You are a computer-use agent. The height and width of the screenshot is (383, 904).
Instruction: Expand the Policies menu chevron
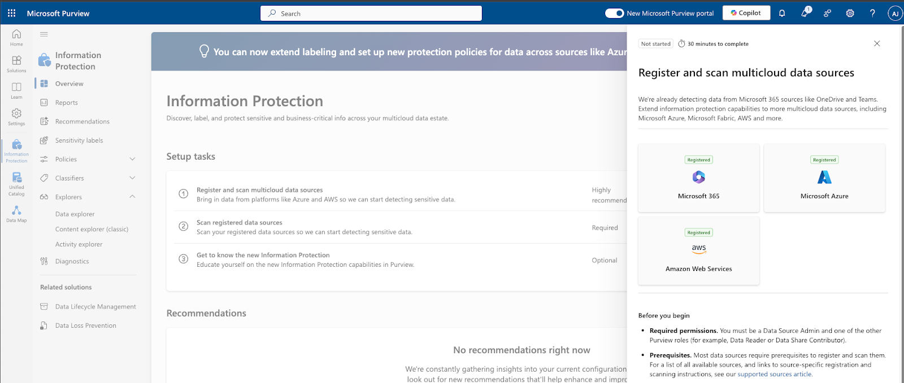pos(132,159)
